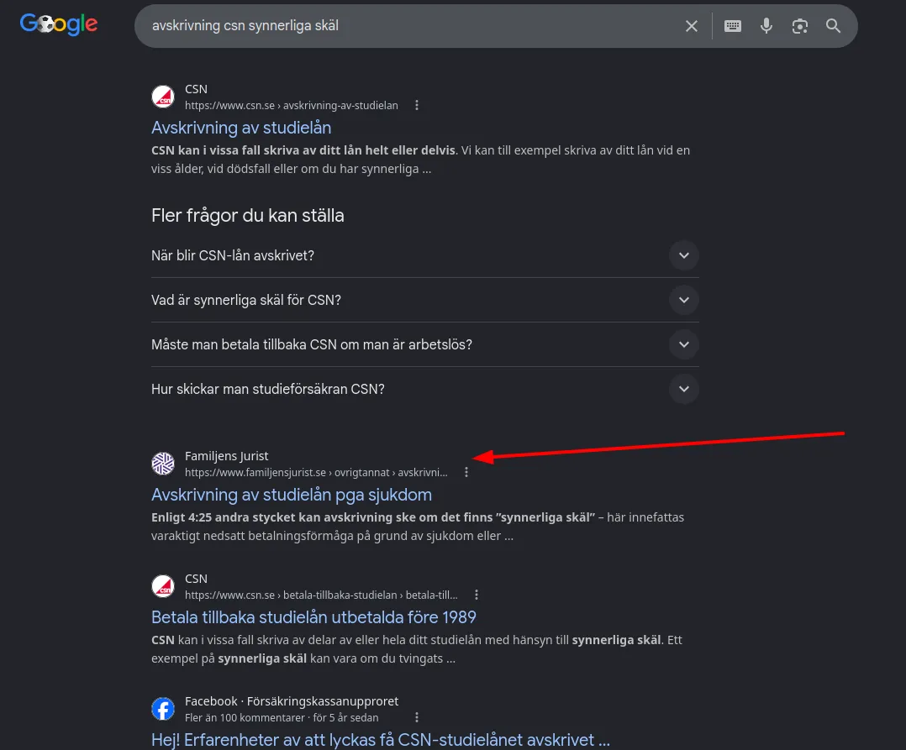Screen dimensions: 906x750
Task: Open the Google logo homepage link
Action: coord(59,24)
